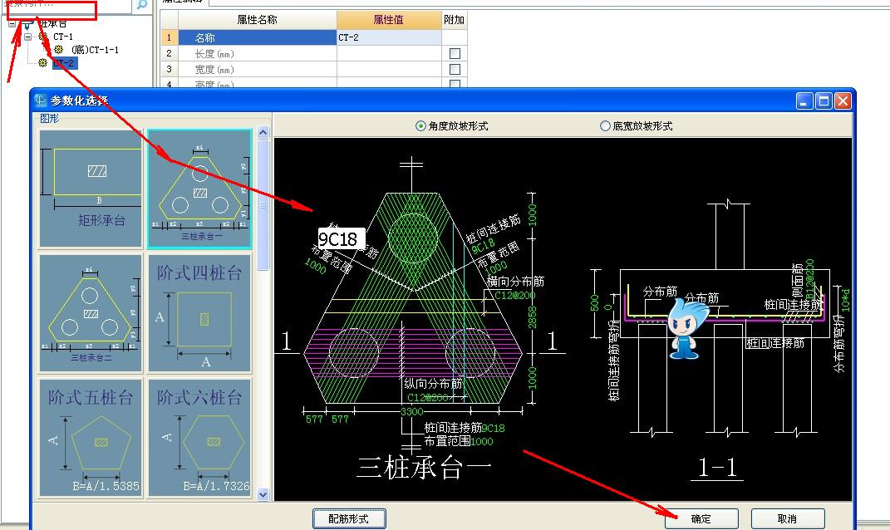This screenshot has width=890, height=530.
Task: Edit the 9C18 value input box
Action: pyautogui.click(x=341, y=239)
